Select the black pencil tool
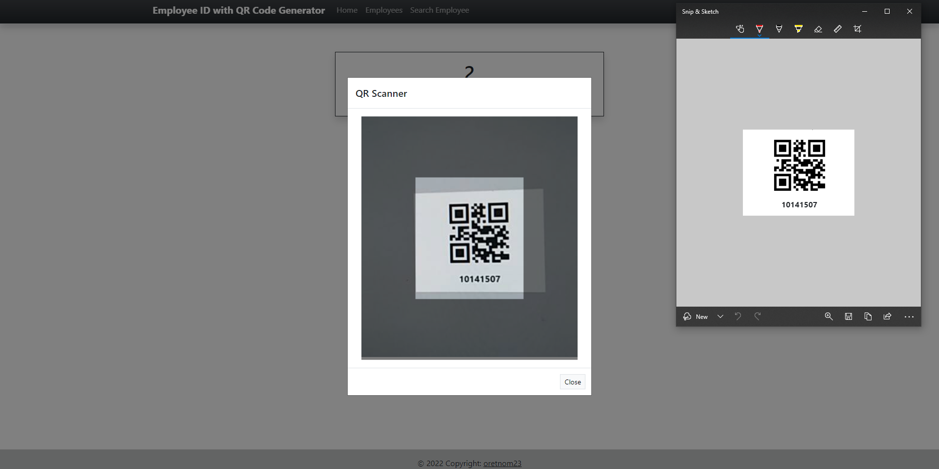This screenshot has width=939, height=469. click(x=779, y=29)
